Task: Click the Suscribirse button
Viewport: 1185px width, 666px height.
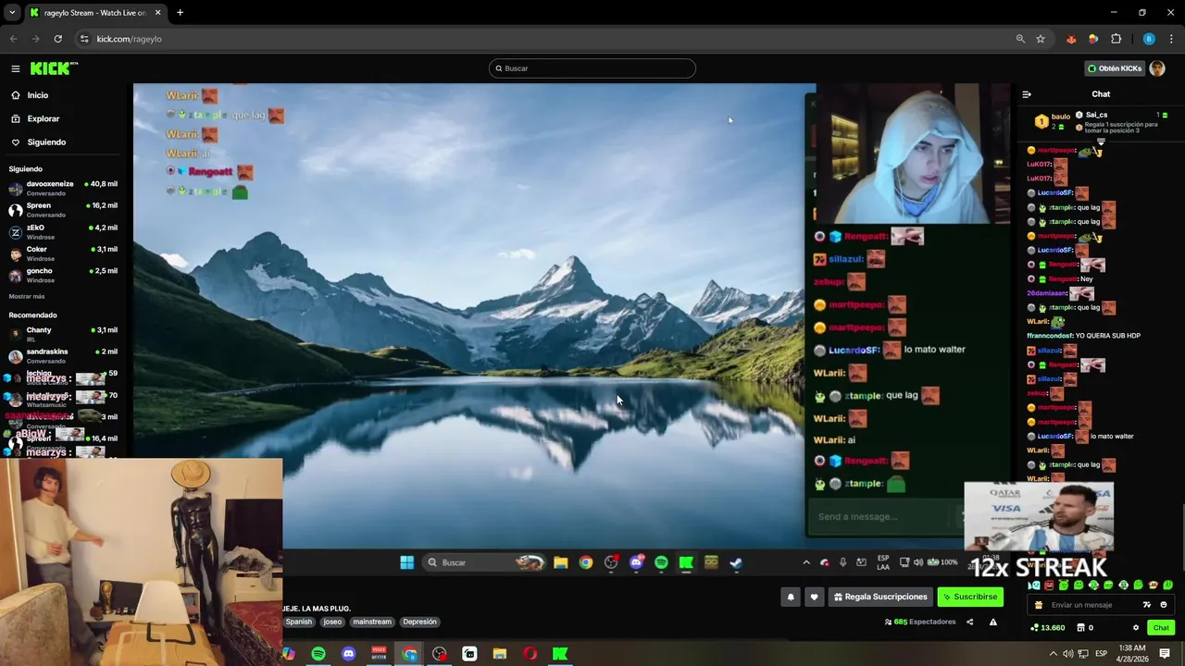Action: tap(970, 598)
